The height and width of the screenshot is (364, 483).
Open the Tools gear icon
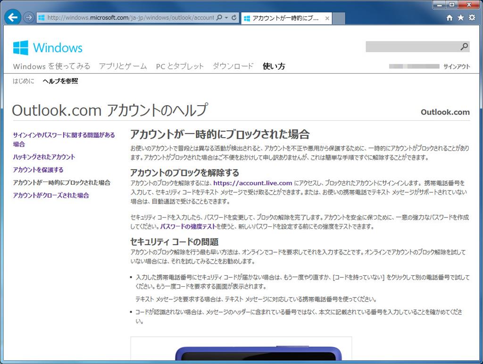tap(472, 17)
